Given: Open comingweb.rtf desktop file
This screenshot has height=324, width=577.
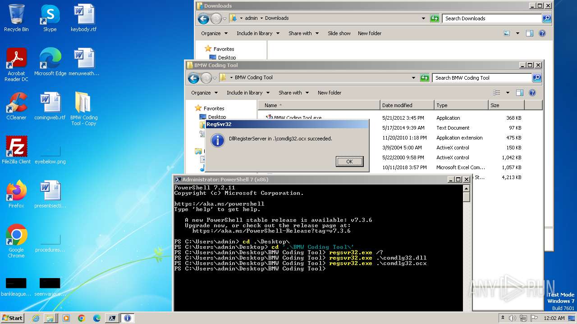Looking at the screenshot, I should point(50,106).
